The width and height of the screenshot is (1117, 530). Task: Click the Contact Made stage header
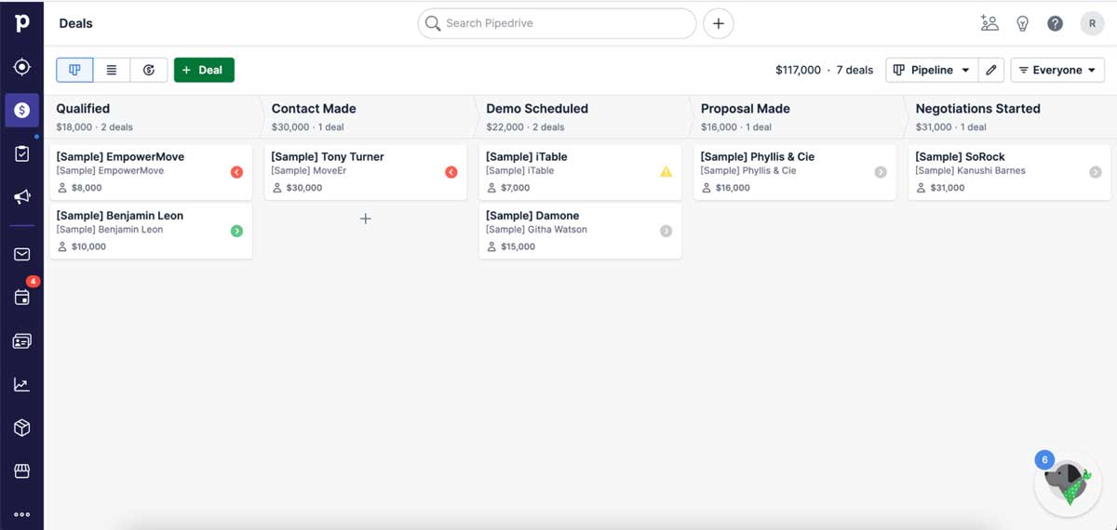click(x=314, y=109)
